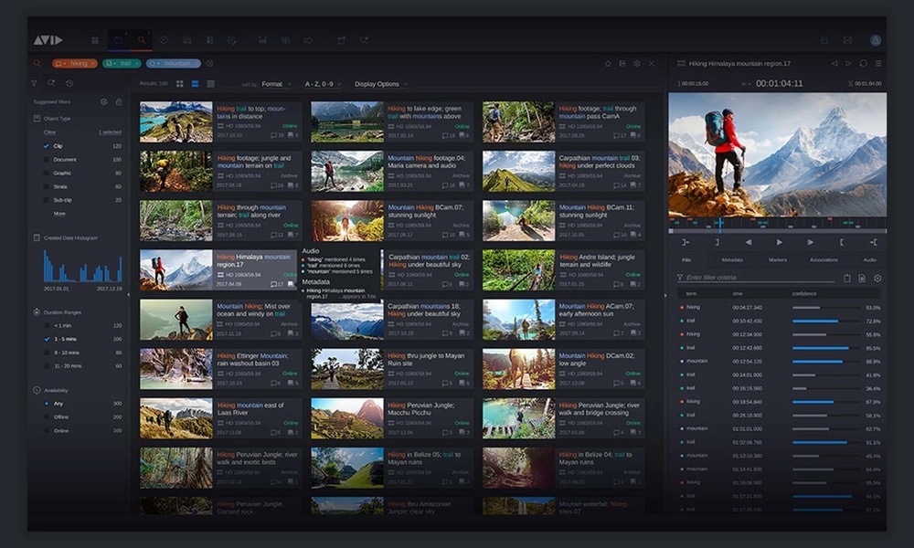Open the search history clock icon
This screenshot has width=914, height=548.
[69, 83]
